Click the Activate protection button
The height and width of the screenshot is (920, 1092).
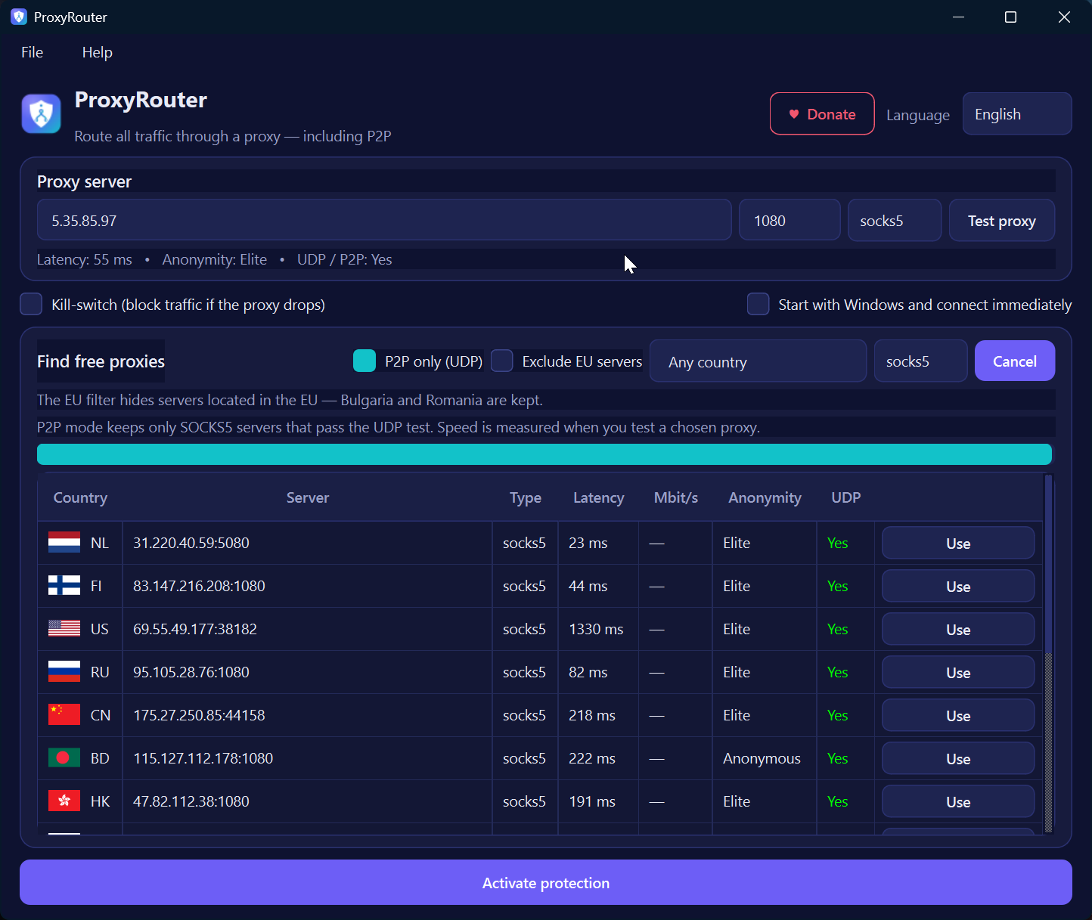point(546,883)
